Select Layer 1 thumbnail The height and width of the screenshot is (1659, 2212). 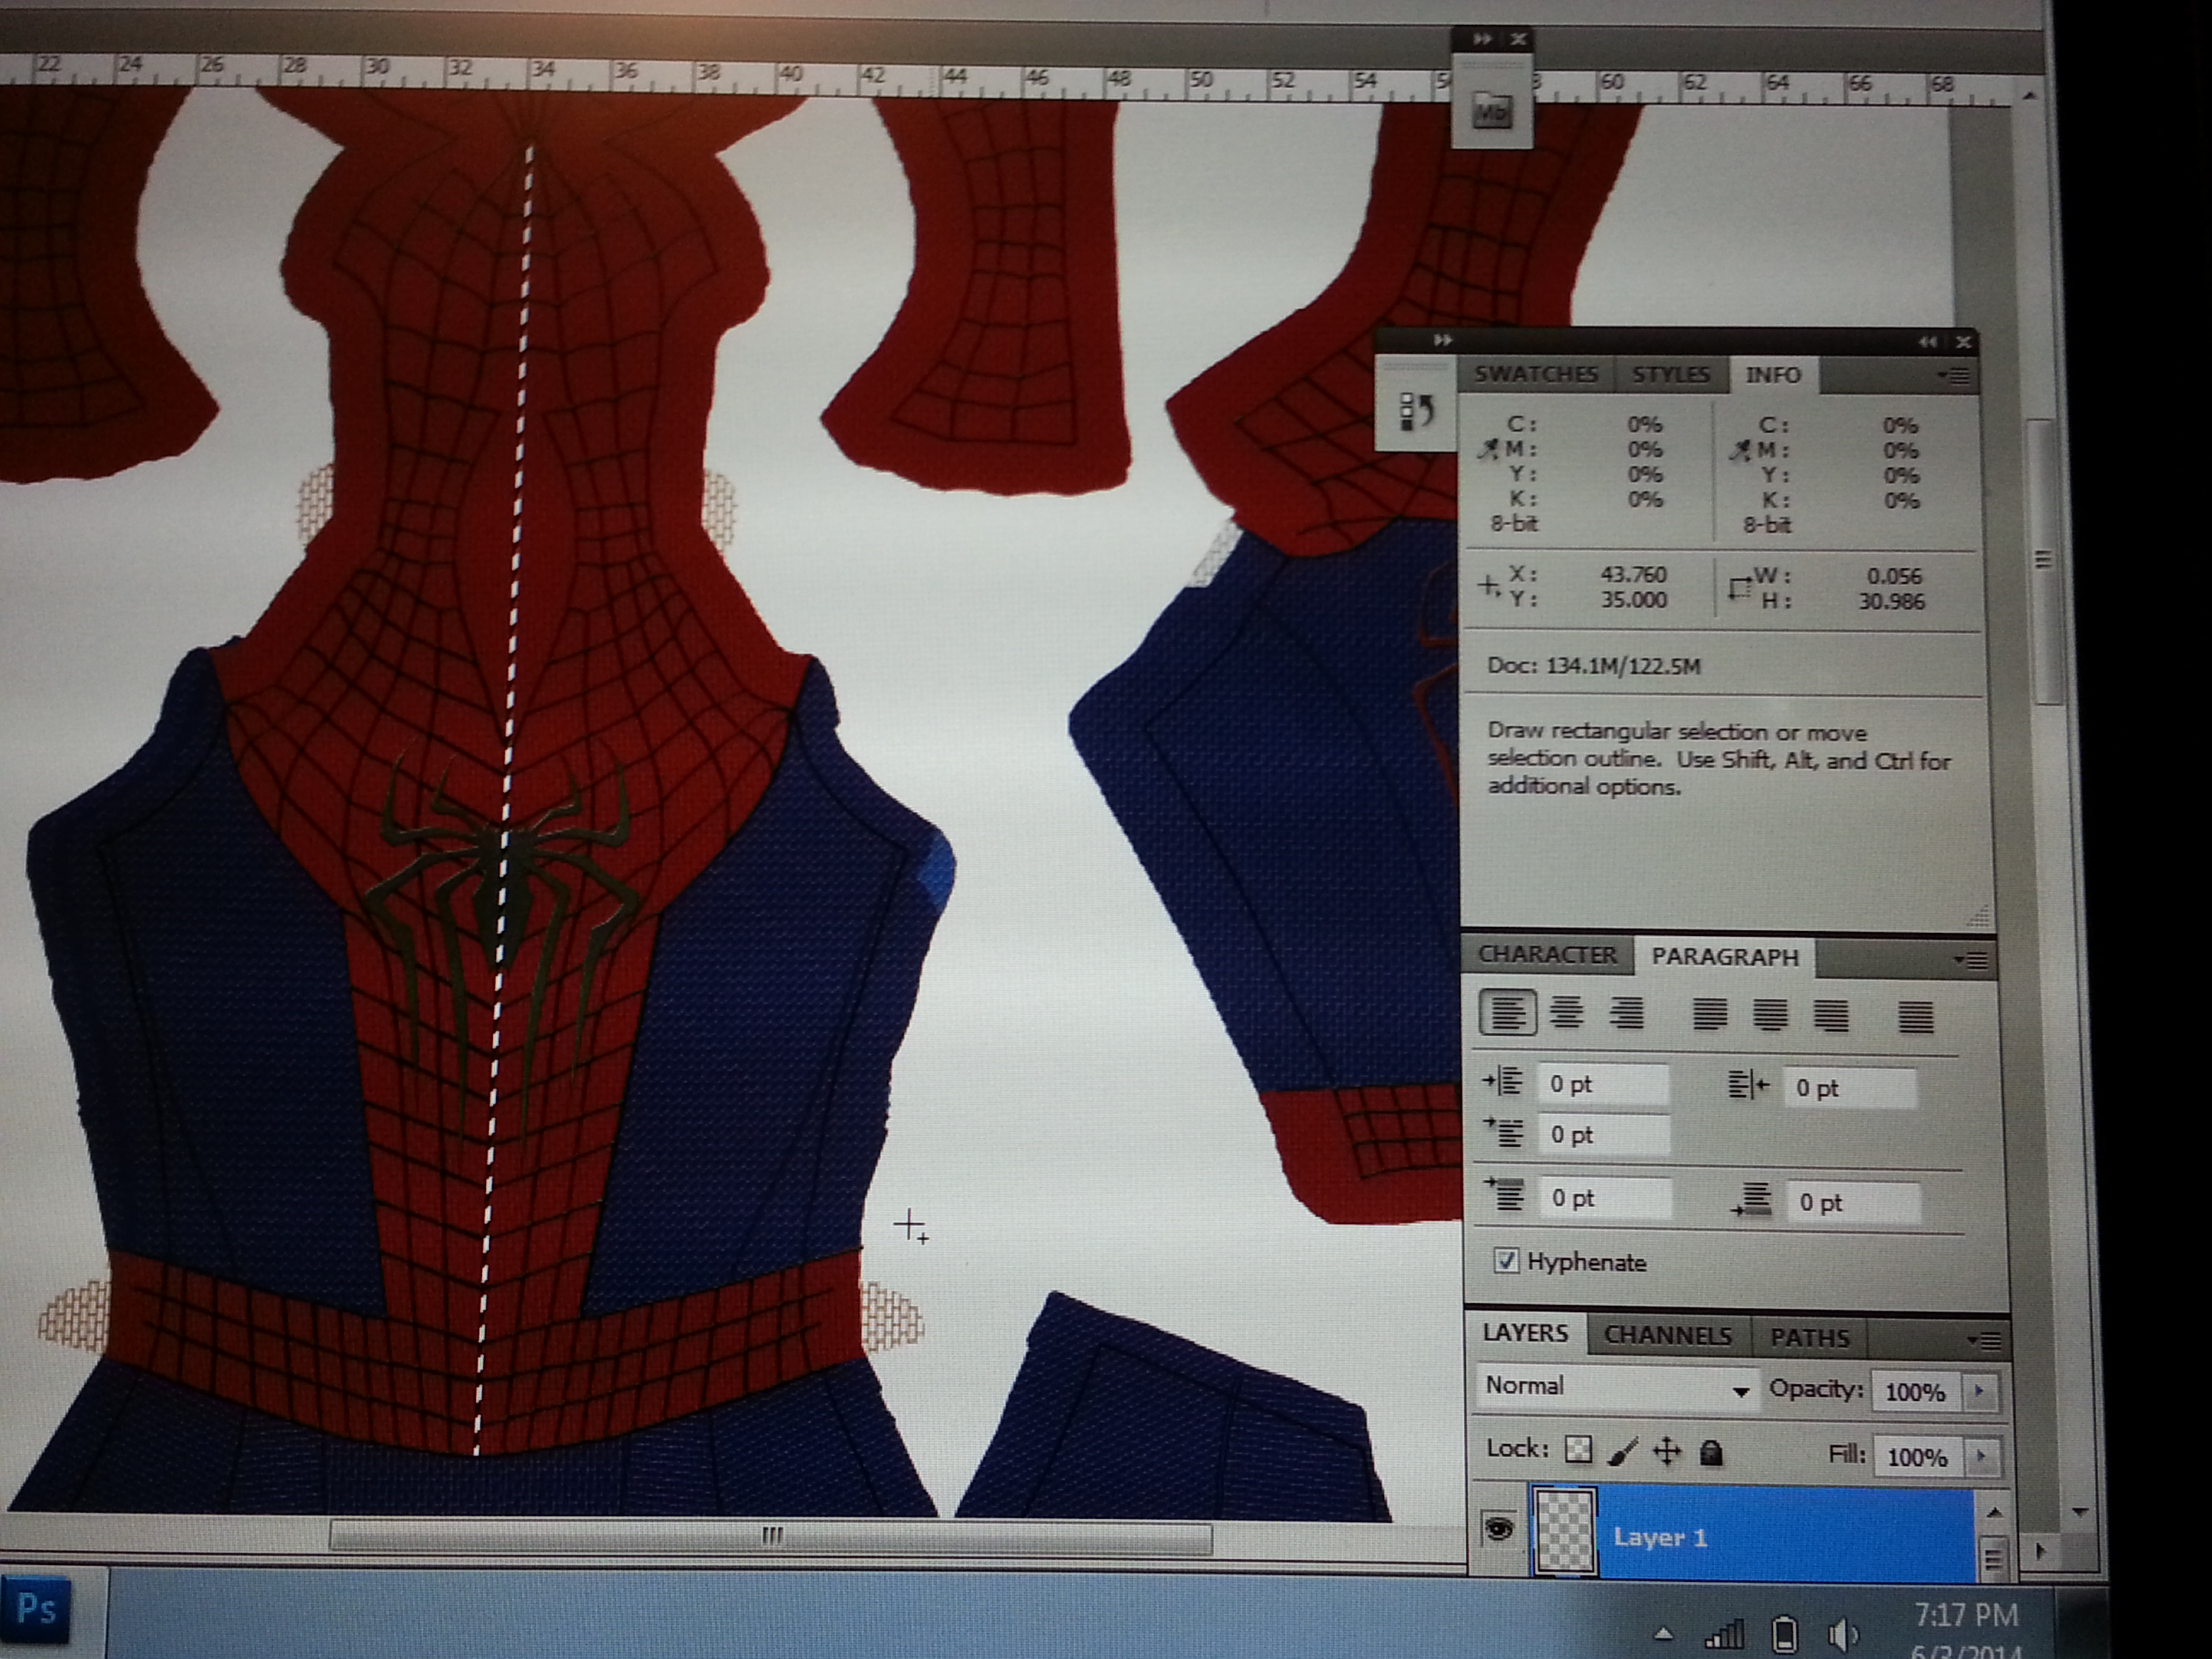tap(1565, 1532)
